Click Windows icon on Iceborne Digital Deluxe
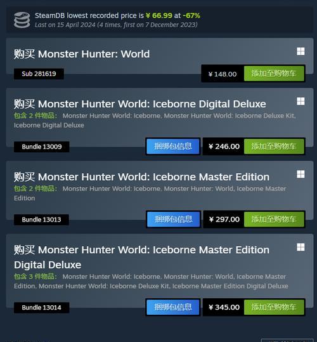 click(301, 102)
